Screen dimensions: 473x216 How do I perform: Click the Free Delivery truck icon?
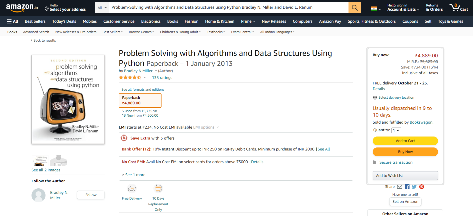click(x=132, y=189)
